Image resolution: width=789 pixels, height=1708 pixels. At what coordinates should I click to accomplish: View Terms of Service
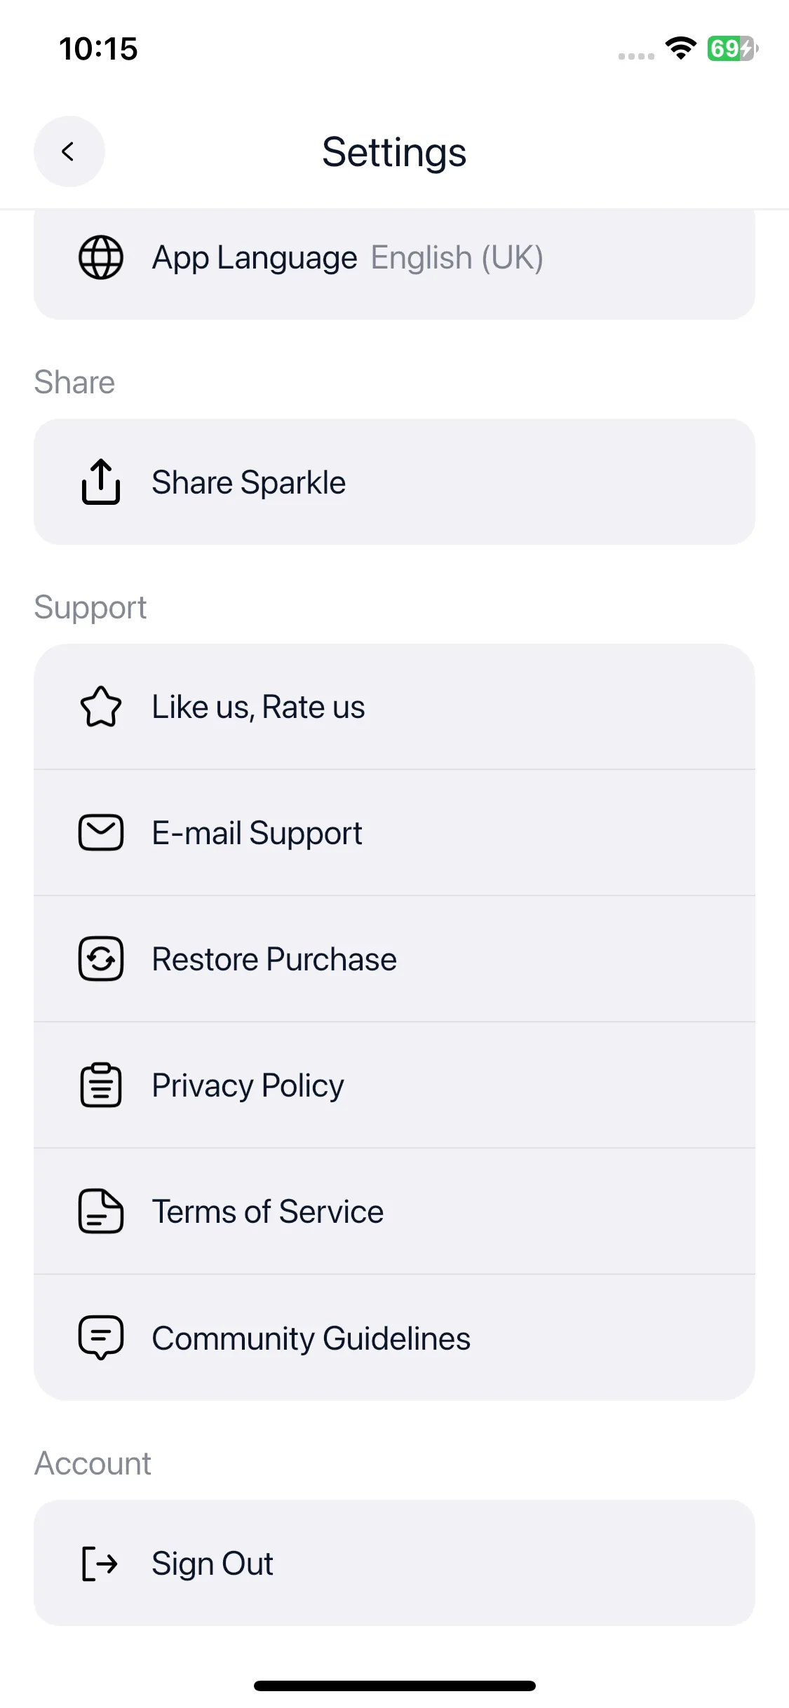pyautogui.click(x=394, y=1211)
